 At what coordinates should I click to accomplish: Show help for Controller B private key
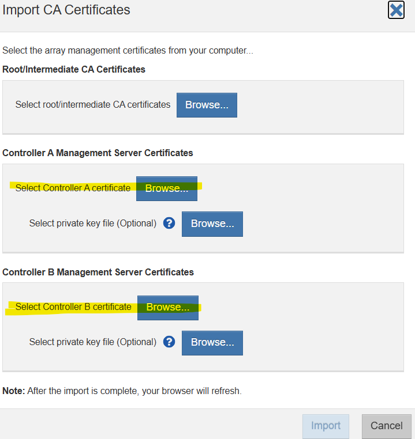tap(169, 342)
